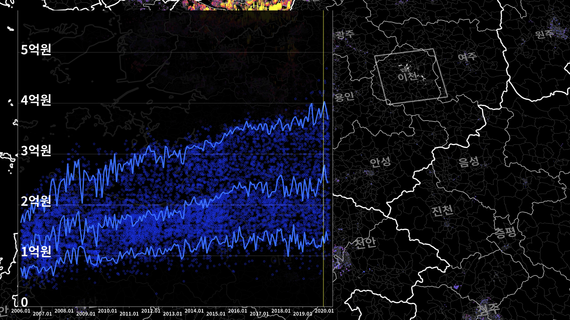Select the 안성 map label
This screenshot has width=570, height=320.
(380, 162)
